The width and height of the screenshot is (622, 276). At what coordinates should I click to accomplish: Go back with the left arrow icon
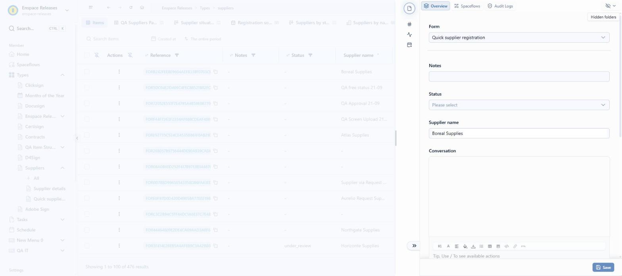tap(109, 8)
